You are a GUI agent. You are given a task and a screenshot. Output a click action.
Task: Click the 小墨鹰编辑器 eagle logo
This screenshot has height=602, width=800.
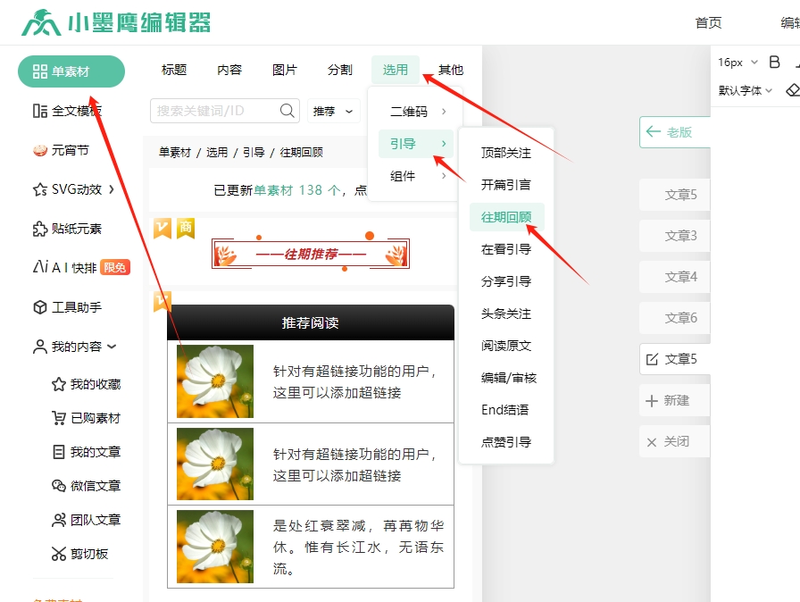[x=41, y=23]
